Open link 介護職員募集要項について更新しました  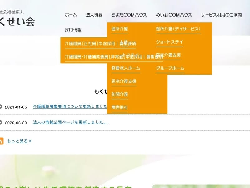70,107
